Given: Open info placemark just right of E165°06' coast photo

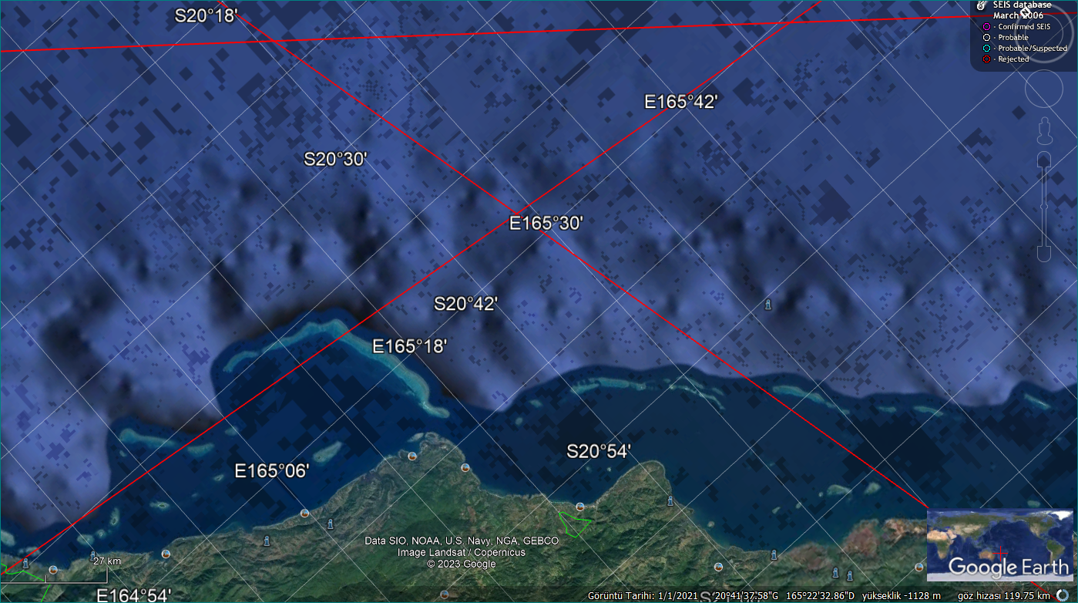Looking at the screenshot, I should point(331,524).
